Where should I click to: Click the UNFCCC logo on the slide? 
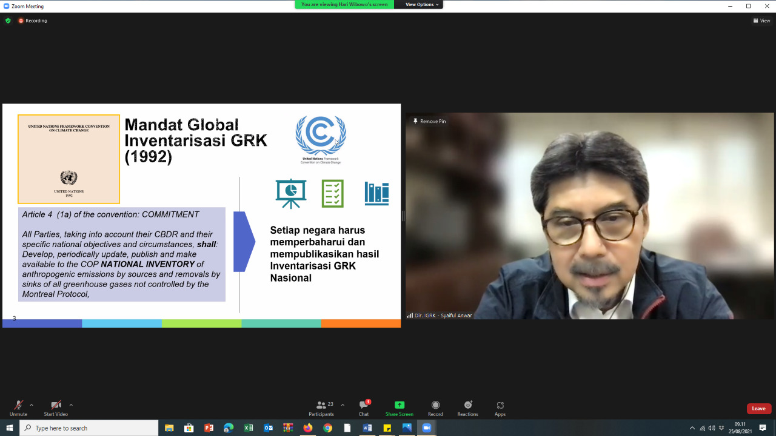321,140
